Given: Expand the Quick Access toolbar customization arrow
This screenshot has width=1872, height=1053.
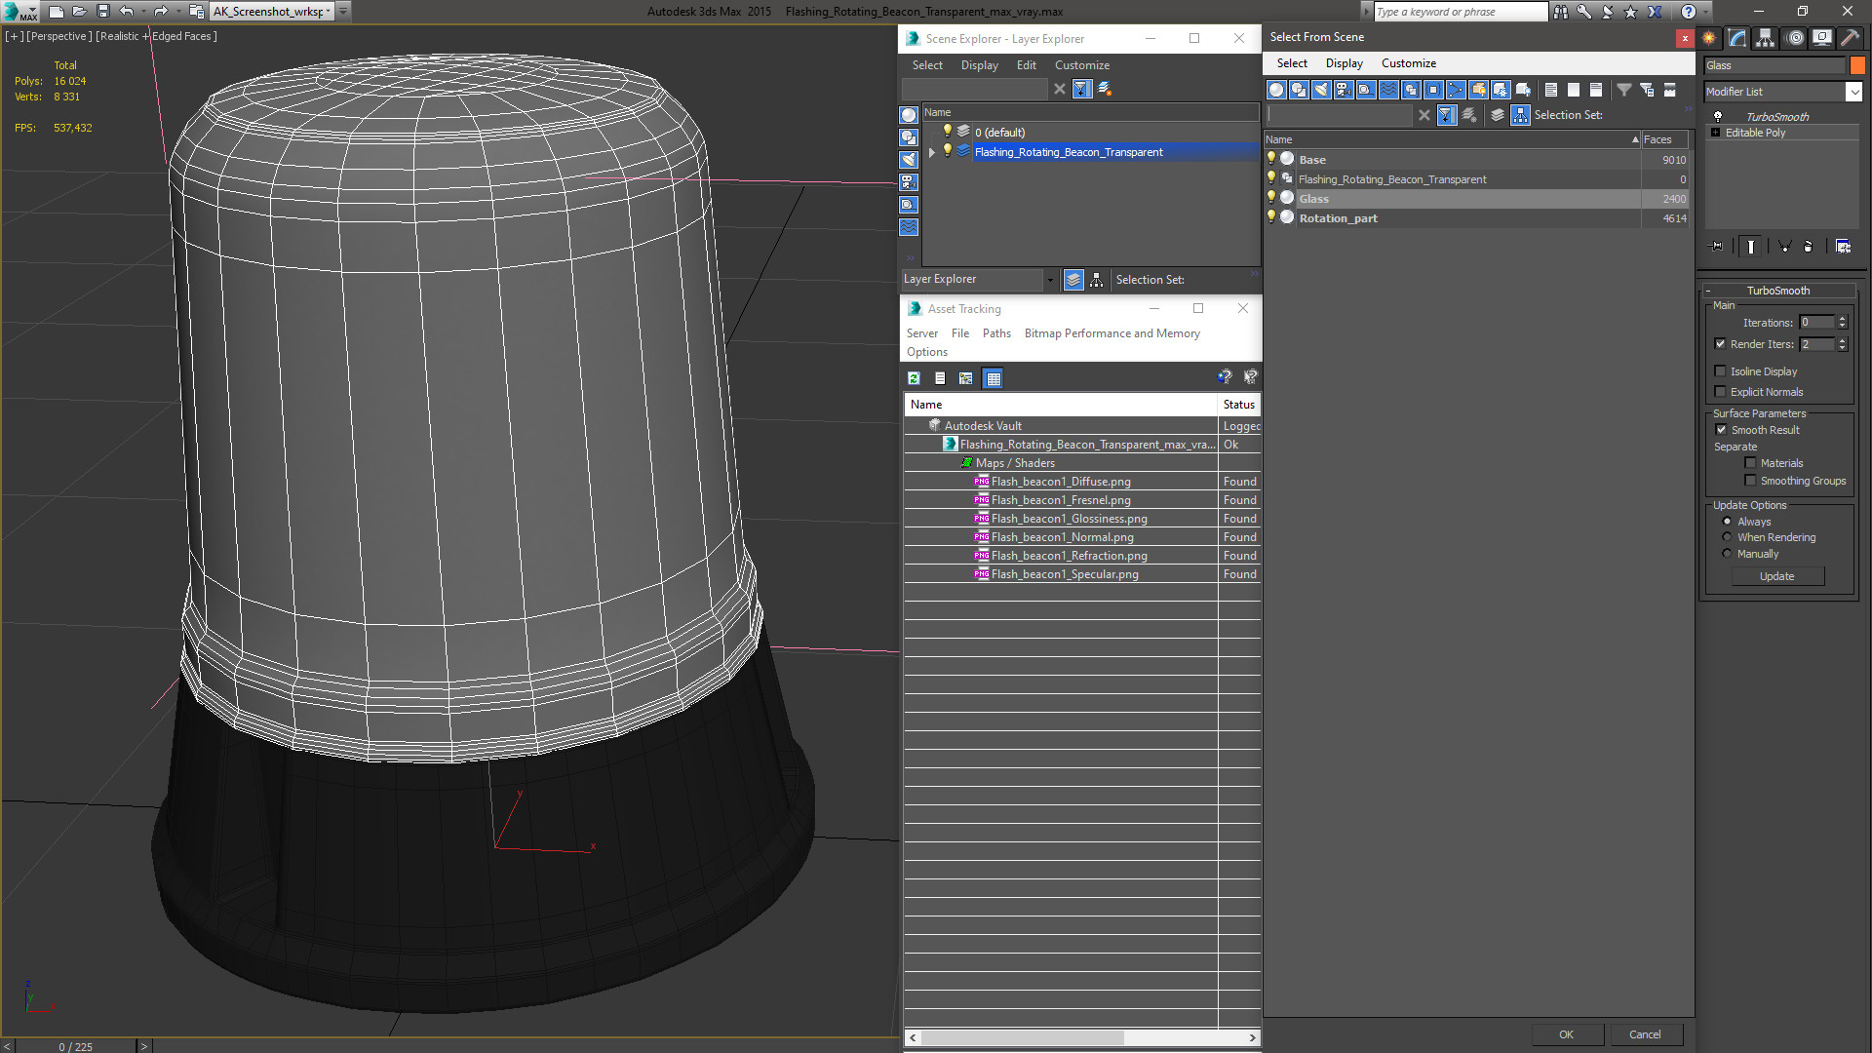Looking at the screenshot, I should (x=343, y=12).
